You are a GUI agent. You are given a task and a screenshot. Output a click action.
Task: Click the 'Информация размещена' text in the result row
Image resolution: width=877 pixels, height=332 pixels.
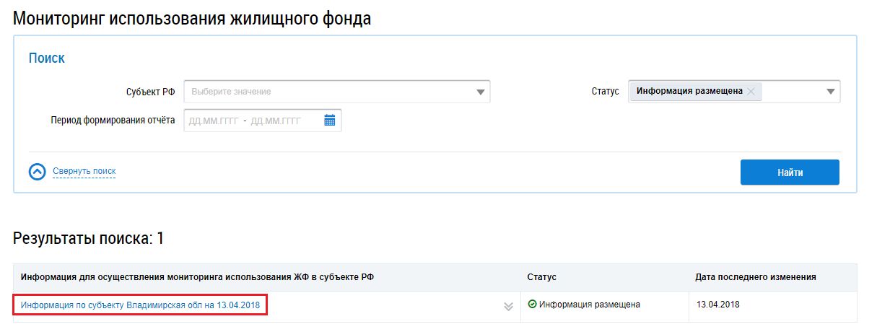click(590, 305)
